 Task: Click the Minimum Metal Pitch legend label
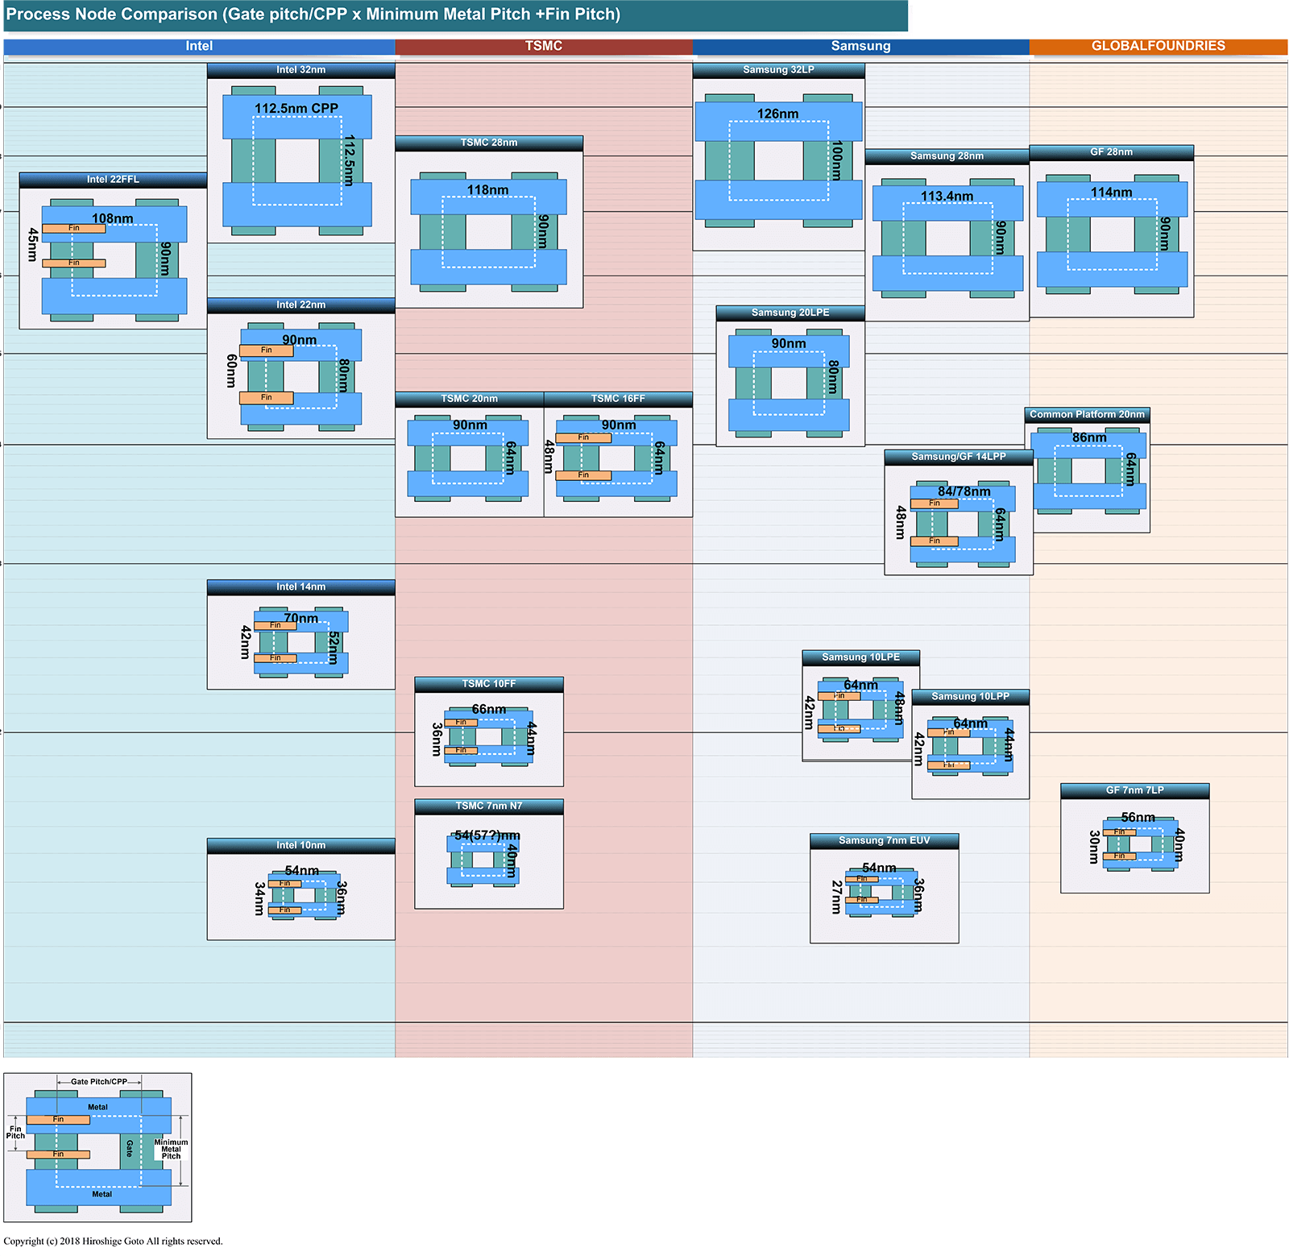click(x=171, y=1150)
